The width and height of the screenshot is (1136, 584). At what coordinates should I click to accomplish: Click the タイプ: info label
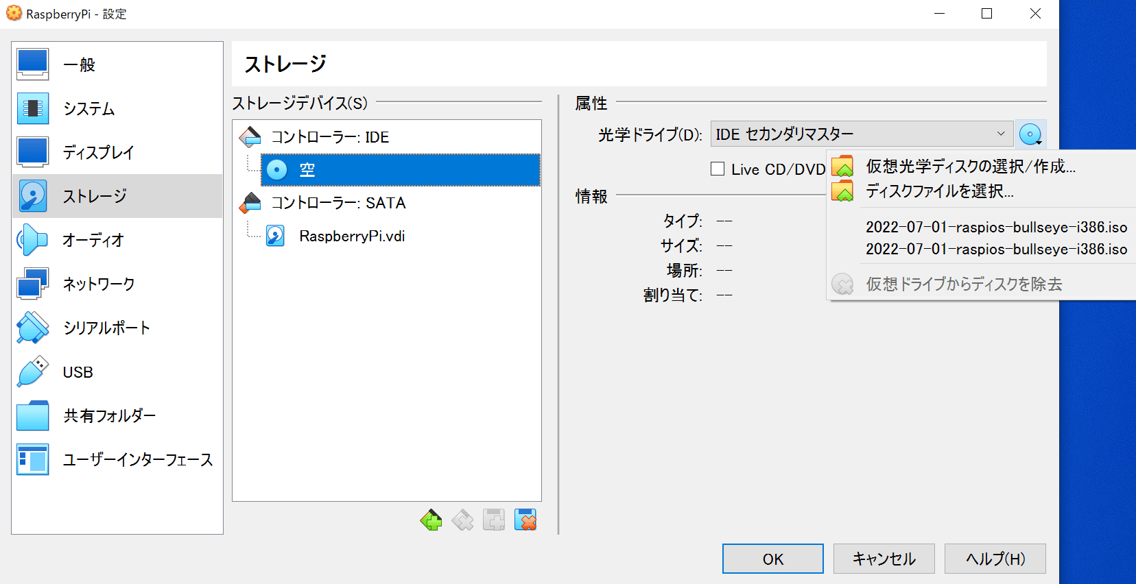pos(683,221)
